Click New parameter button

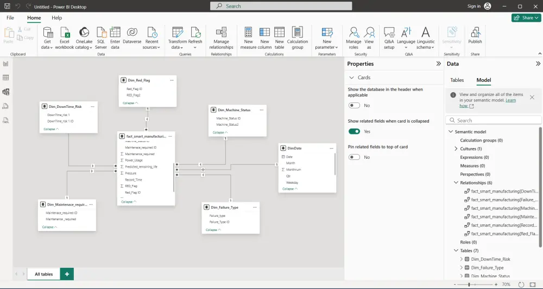(326, 38)
